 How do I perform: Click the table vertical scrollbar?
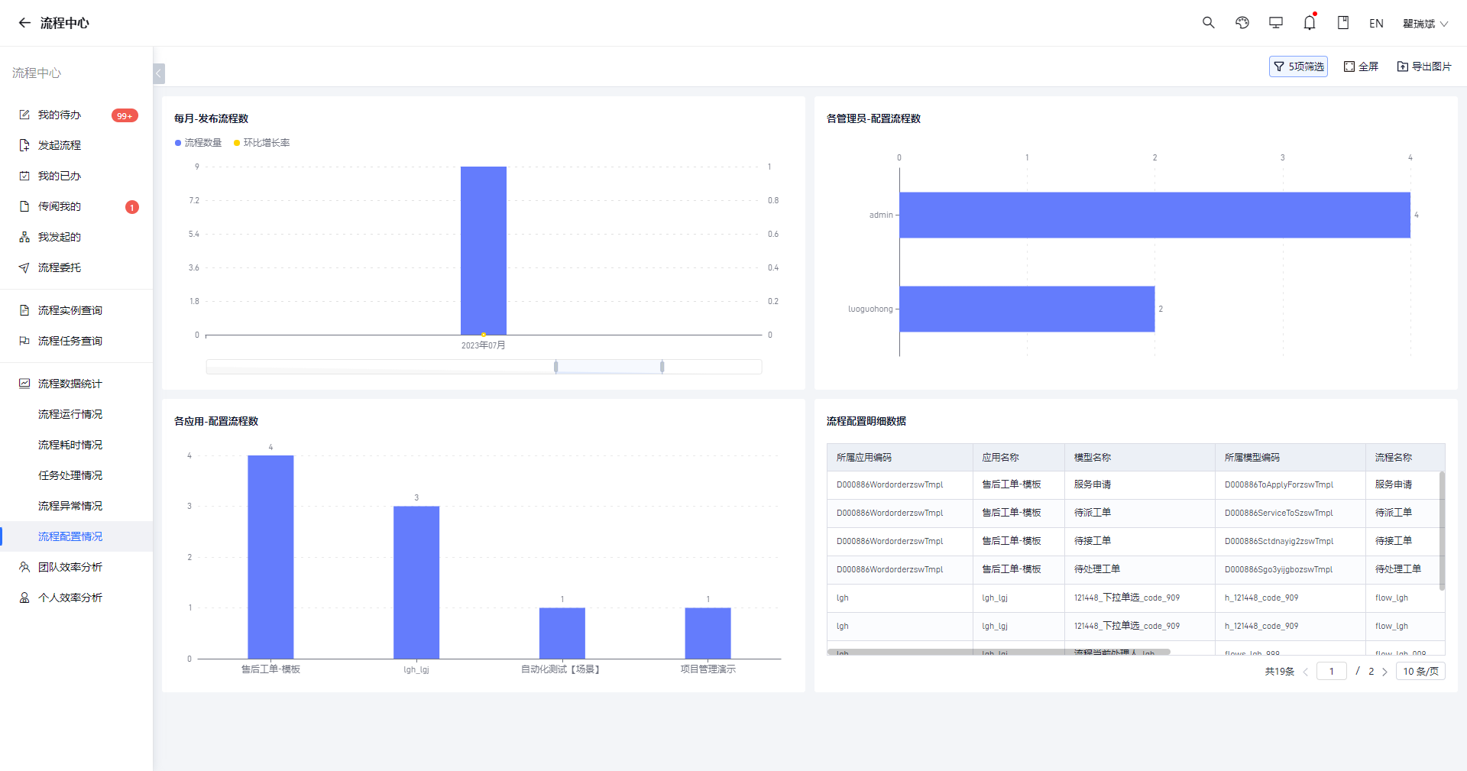tap(1442, 530)
